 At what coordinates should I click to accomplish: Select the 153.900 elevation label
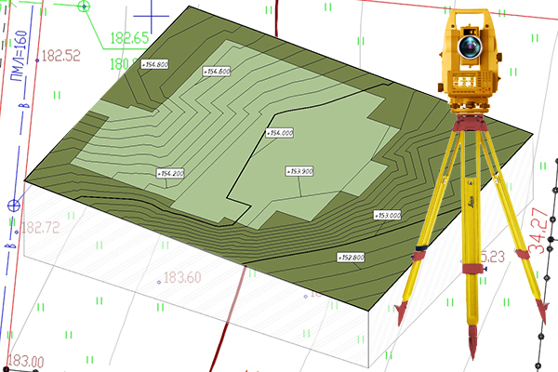pos(299,171)
